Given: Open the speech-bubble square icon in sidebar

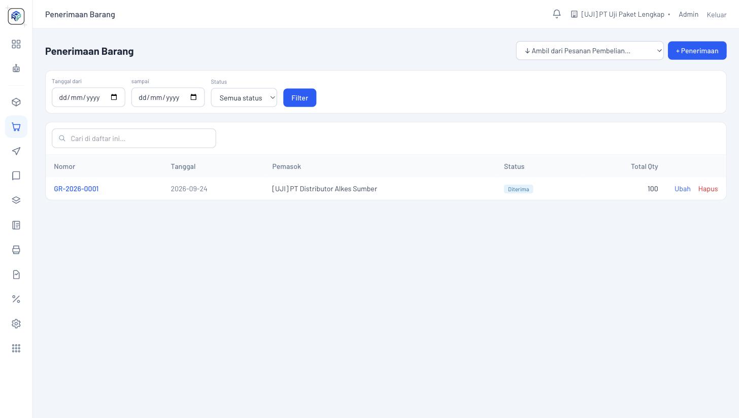Looking at the screenshot, I should (x=16, y=176).
